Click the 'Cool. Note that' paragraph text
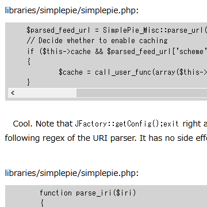Image resolution: width=207 pixels, height=207 pixels. pos(43,124)
